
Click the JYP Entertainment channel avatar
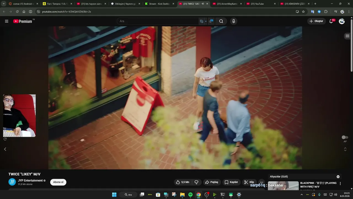[12, 182]
